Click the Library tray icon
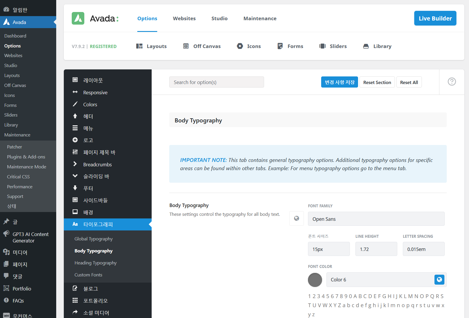 tap(366, 46)
